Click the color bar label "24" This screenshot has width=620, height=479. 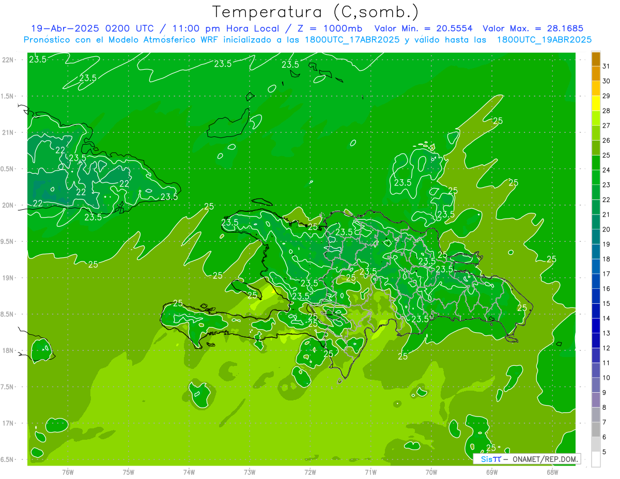(x=607, y=170)
